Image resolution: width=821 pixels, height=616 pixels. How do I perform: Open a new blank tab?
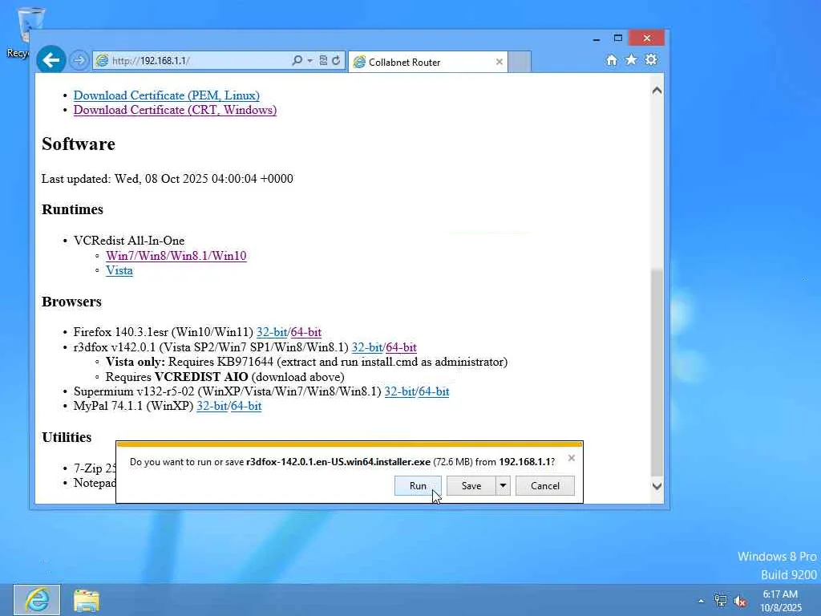tap(520, 62)
